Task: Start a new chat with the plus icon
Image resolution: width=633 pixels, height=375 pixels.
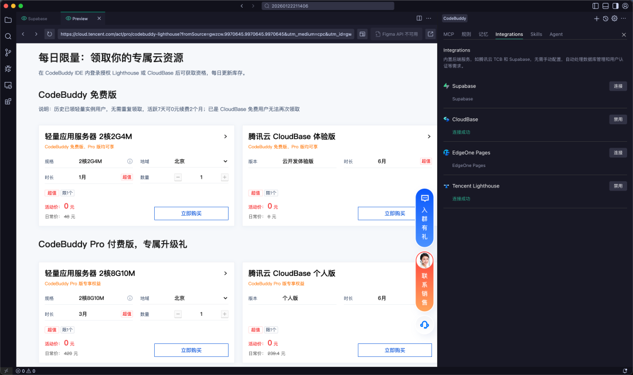Action: tap(596, 18)
